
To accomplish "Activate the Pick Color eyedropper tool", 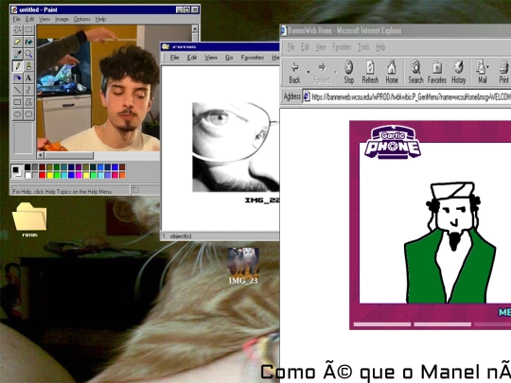I will [17, 54].
